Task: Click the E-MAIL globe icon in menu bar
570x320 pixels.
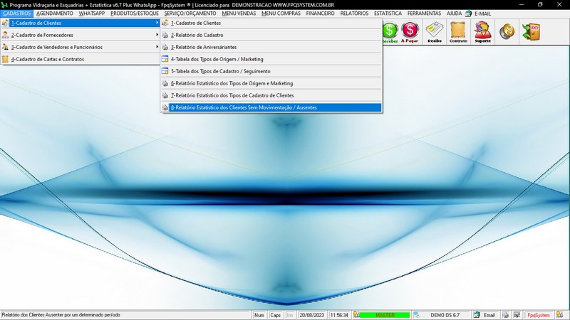Action: point(468,14)
